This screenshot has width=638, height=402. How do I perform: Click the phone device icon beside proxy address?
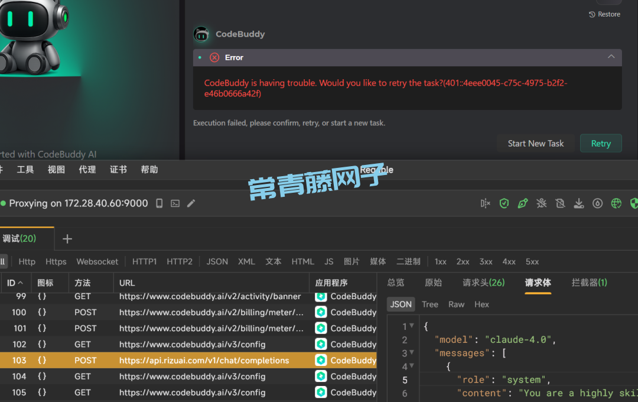pyautogui.click(x=159, y=203)
